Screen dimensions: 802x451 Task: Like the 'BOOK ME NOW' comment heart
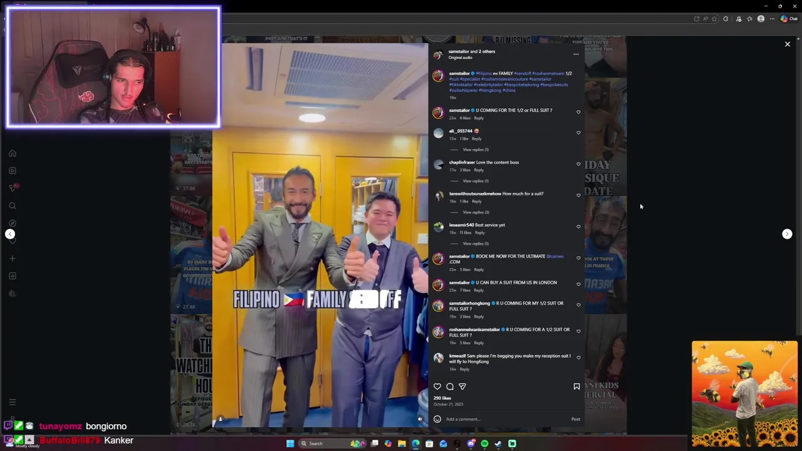[x=578, y=258]
